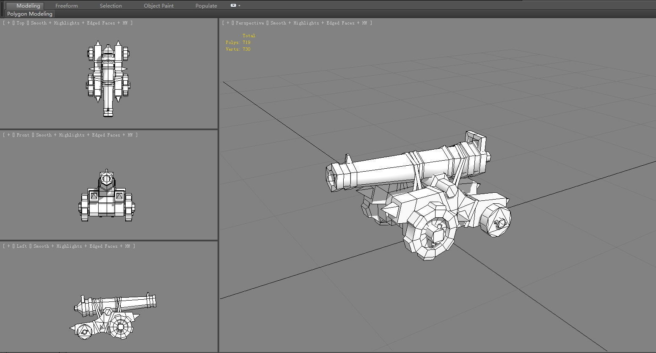The image size is (656, 353).
Task: Open the Front viewport plus menu
Action: (8, 135)
